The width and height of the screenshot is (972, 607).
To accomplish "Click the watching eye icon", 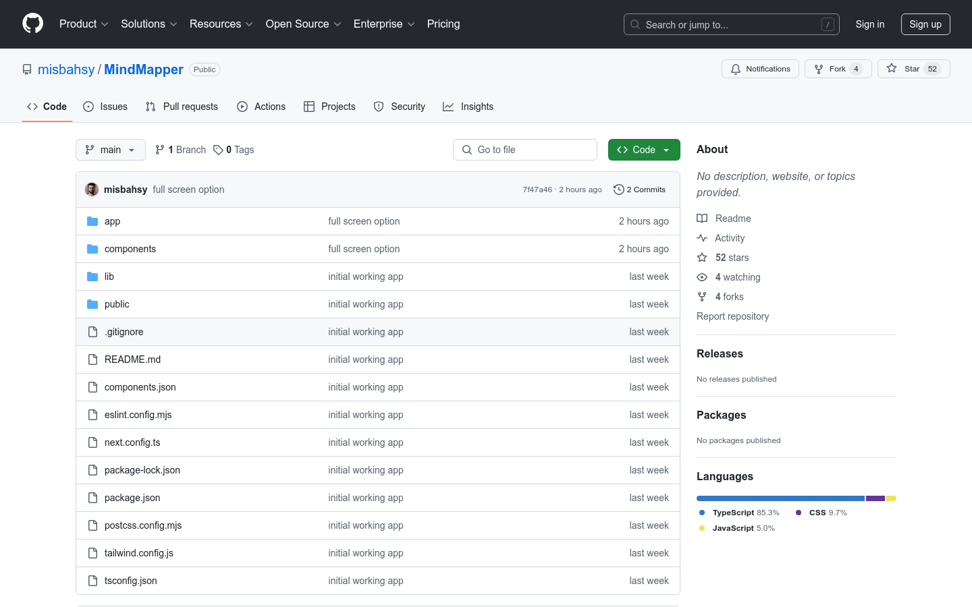I will pyautogui.click(x=702, y=277).
